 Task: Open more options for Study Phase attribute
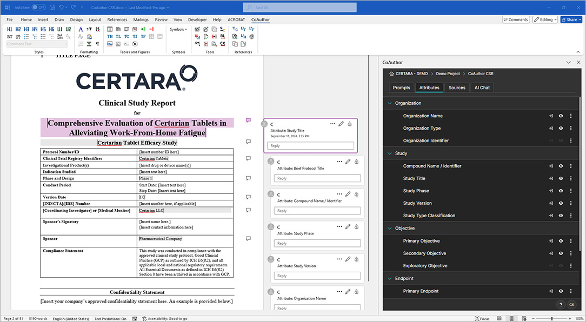pyautogui.click(x=571, y=191)
